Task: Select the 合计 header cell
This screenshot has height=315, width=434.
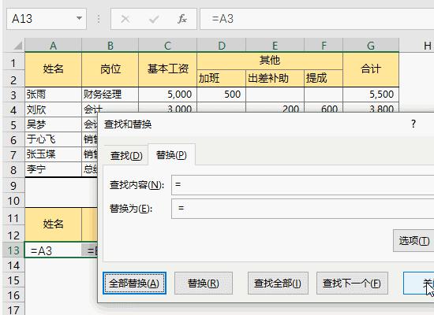Action: (371, 69)
